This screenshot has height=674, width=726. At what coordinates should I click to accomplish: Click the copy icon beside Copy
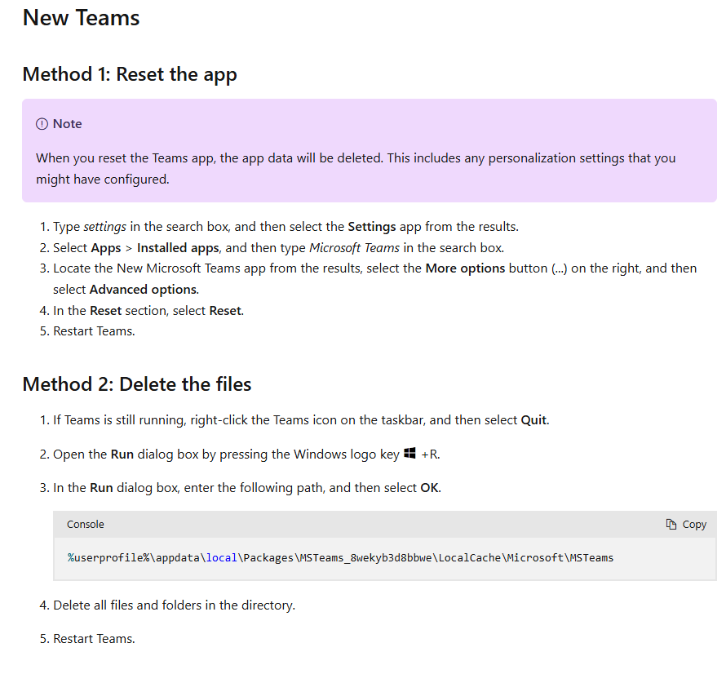(x=671, y=524)
